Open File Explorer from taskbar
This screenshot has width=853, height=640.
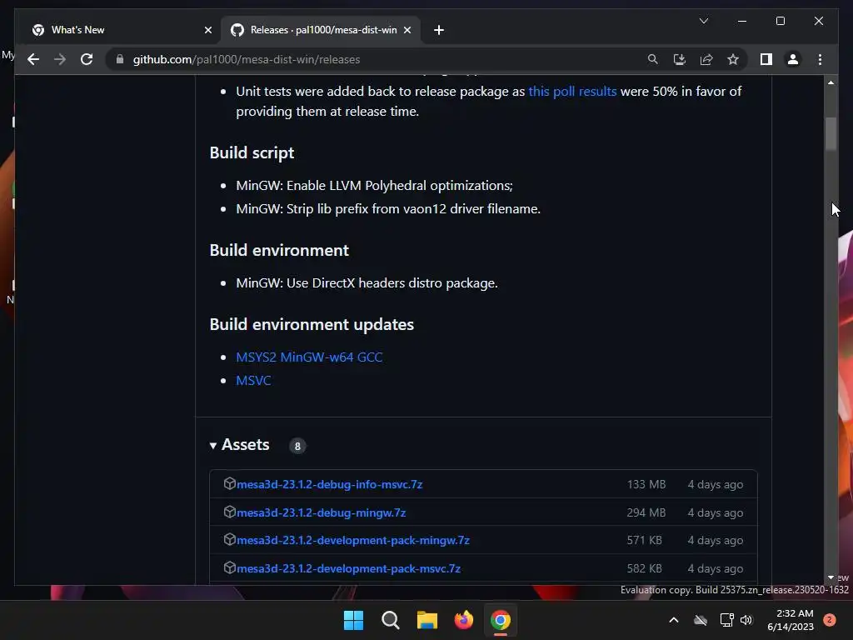click(427, 620)
